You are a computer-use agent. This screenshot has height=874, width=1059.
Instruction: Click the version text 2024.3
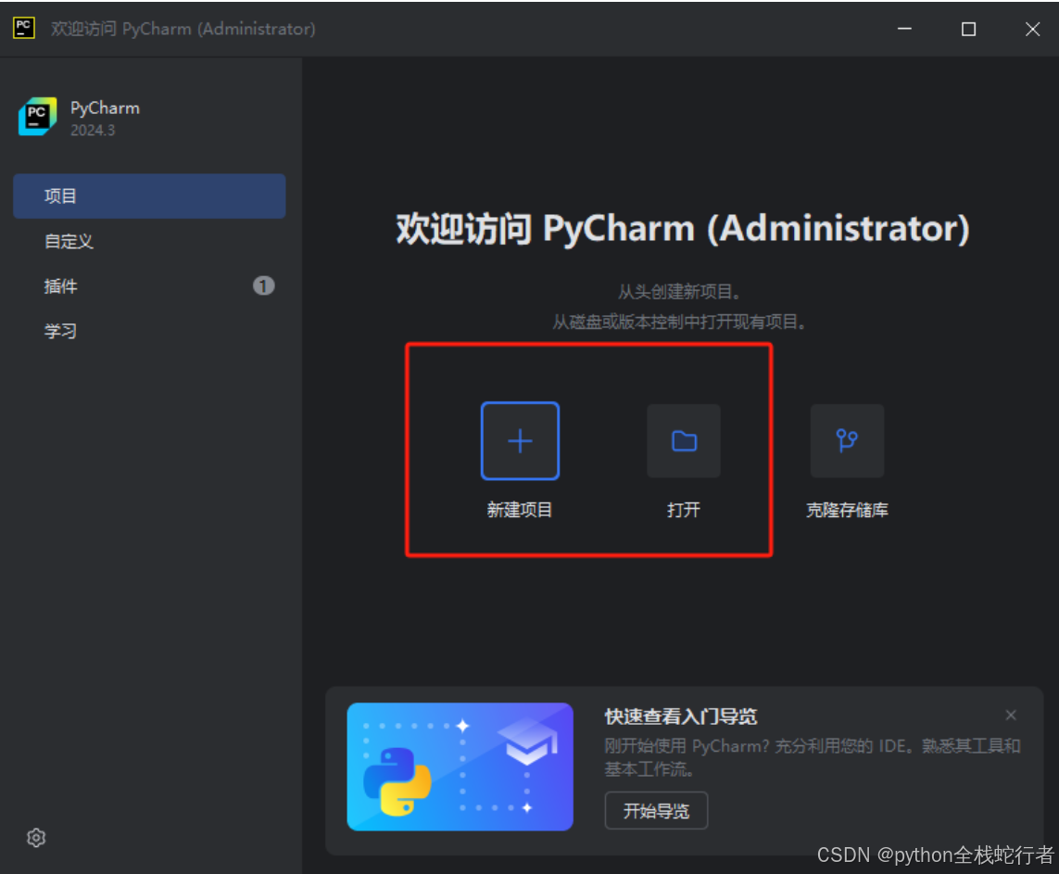click(x=93, y=131)
